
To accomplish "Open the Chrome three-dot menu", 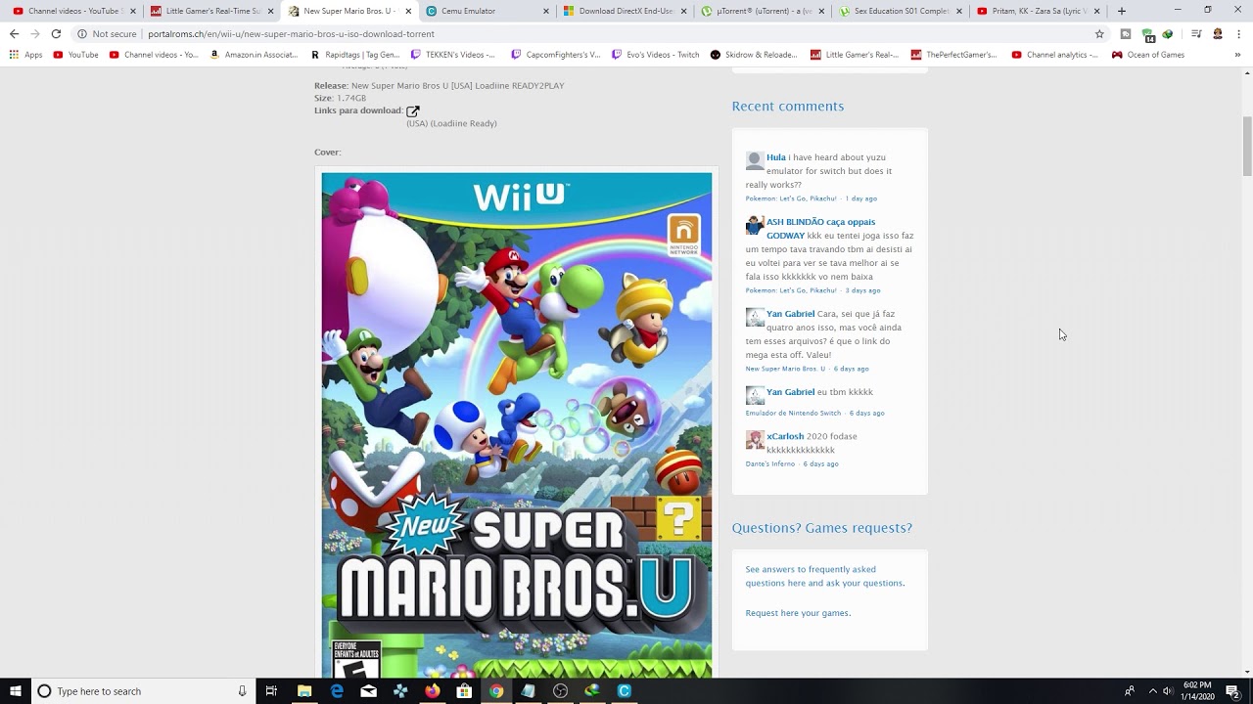I will coord(1238,33).
